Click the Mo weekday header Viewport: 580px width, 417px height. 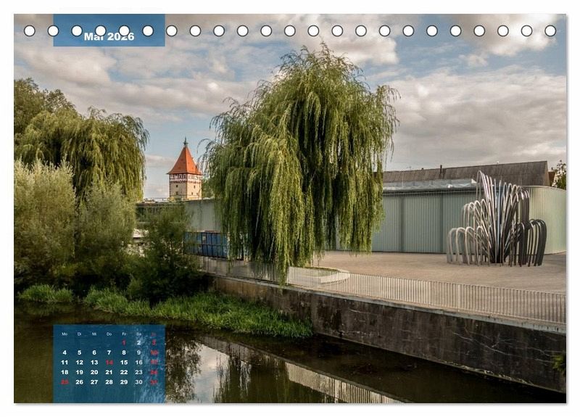[65, 334]
